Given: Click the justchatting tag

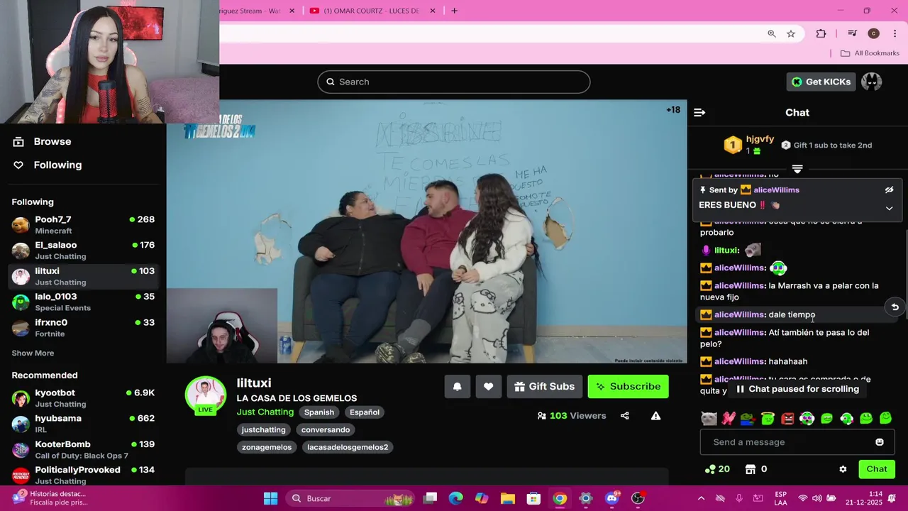Looking at the screenshot, I should tap(263, 429).
